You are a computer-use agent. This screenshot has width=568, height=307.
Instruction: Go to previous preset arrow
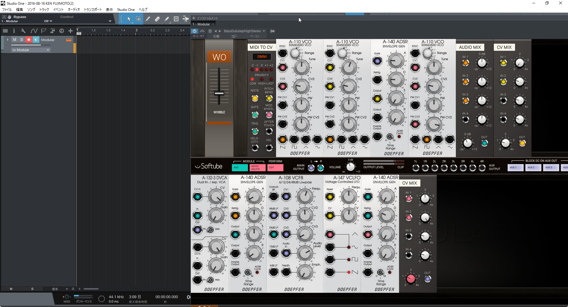(215, 31)
